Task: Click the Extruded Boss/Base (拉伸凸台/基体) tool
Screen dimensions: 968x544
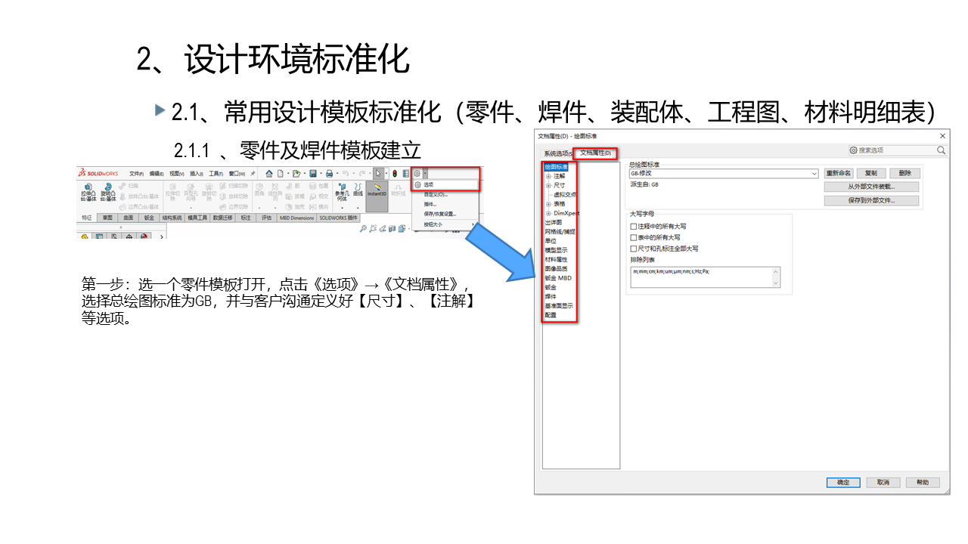Action: (x=88, y=193)
